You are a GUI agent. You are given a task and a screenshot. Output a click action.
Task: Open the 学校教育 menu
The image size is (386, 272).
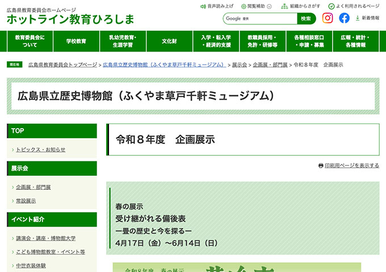click(x=76, y=41)
